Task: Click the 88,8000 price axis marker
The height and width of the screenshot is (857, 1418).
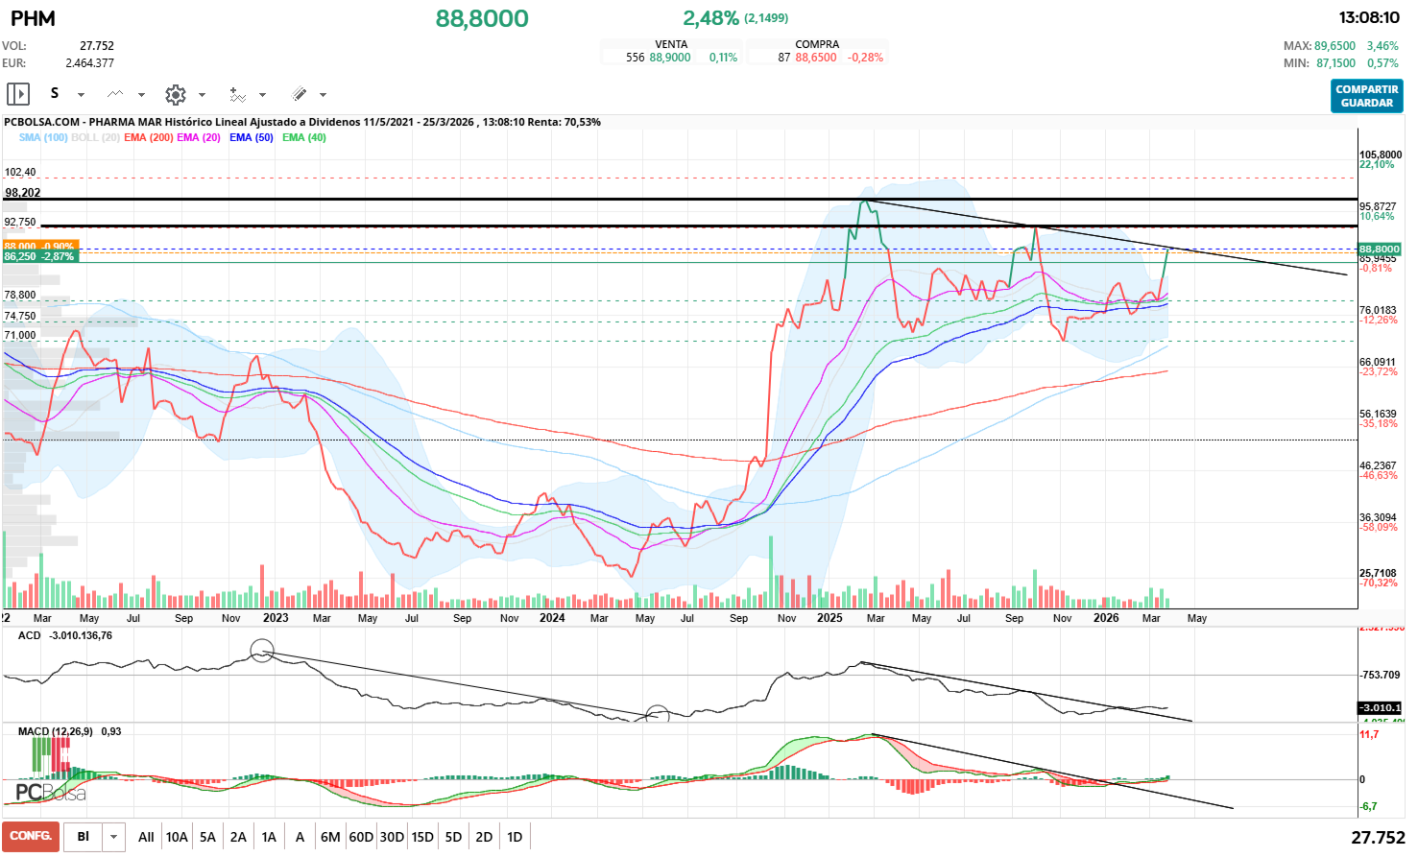Action: pos(1379,249)
